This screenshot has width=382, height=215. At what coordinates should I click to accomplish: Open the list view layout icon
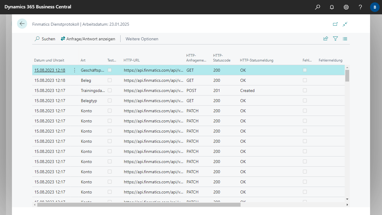345,39
